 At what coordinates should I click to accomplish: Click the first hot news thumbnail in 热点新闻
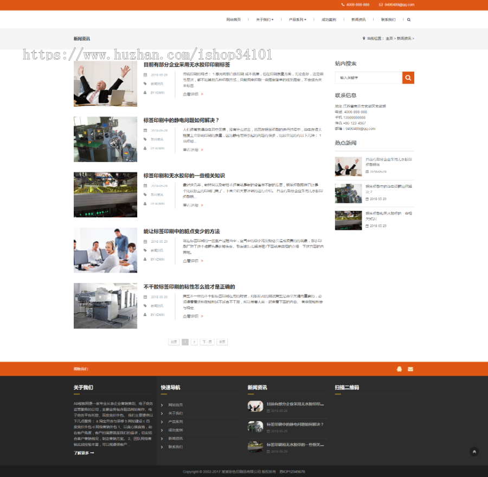point(348,166)
